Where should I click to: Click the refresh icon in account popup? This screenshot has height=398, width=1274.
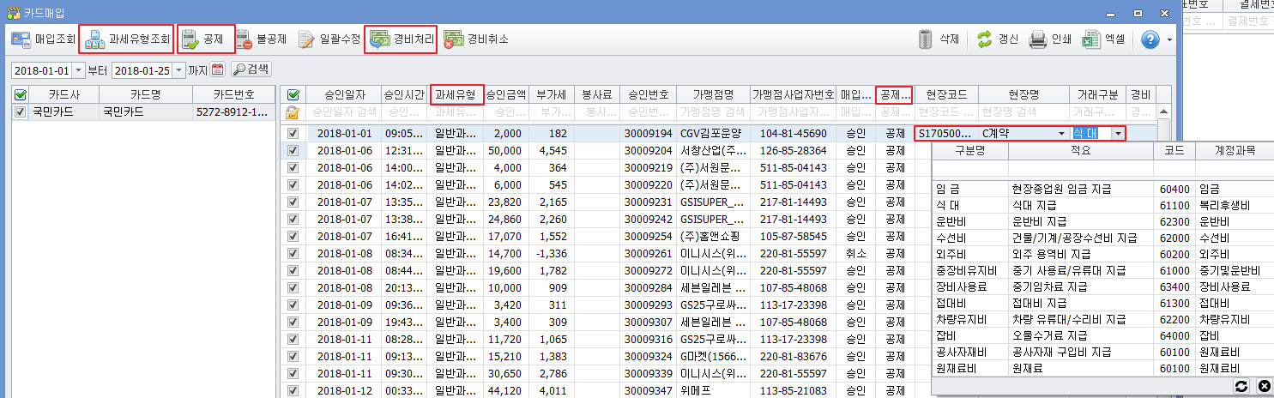1241,387
